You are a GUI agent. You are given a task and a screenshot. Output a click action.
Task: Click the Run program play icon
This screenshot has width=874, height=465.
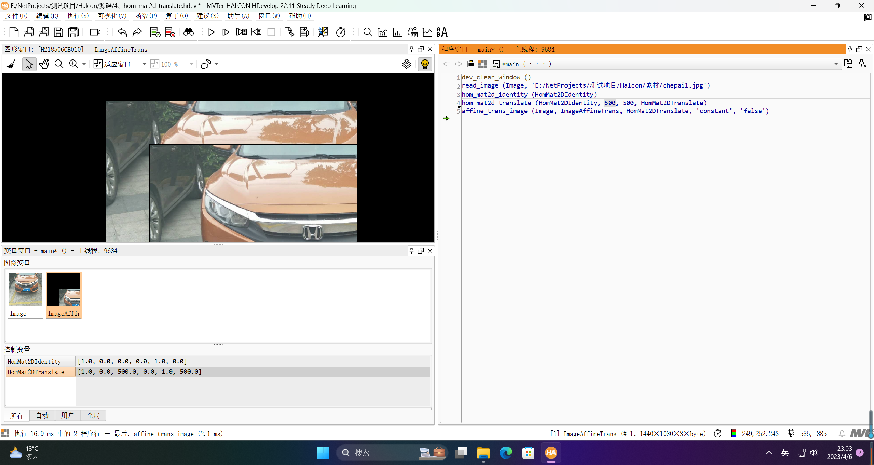211,32
